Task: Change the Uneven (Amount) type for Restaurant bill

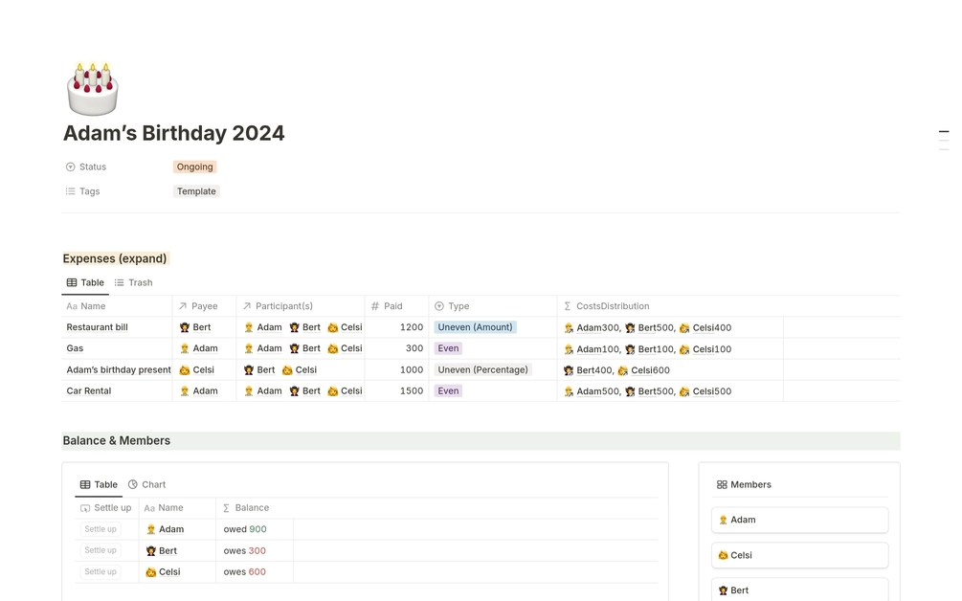Action: pyautogui.click(x=475, y=327)
